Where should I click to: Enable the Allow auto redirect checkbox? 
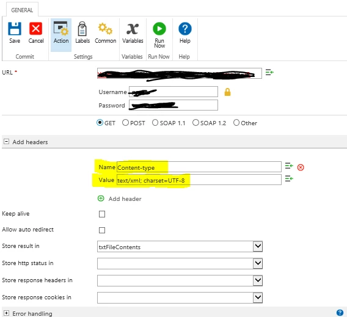pos(102,230)
